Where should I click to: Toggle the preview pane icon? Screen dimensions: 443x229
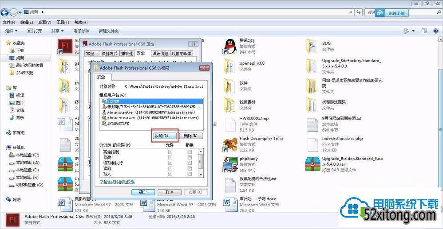click(424, 31)
